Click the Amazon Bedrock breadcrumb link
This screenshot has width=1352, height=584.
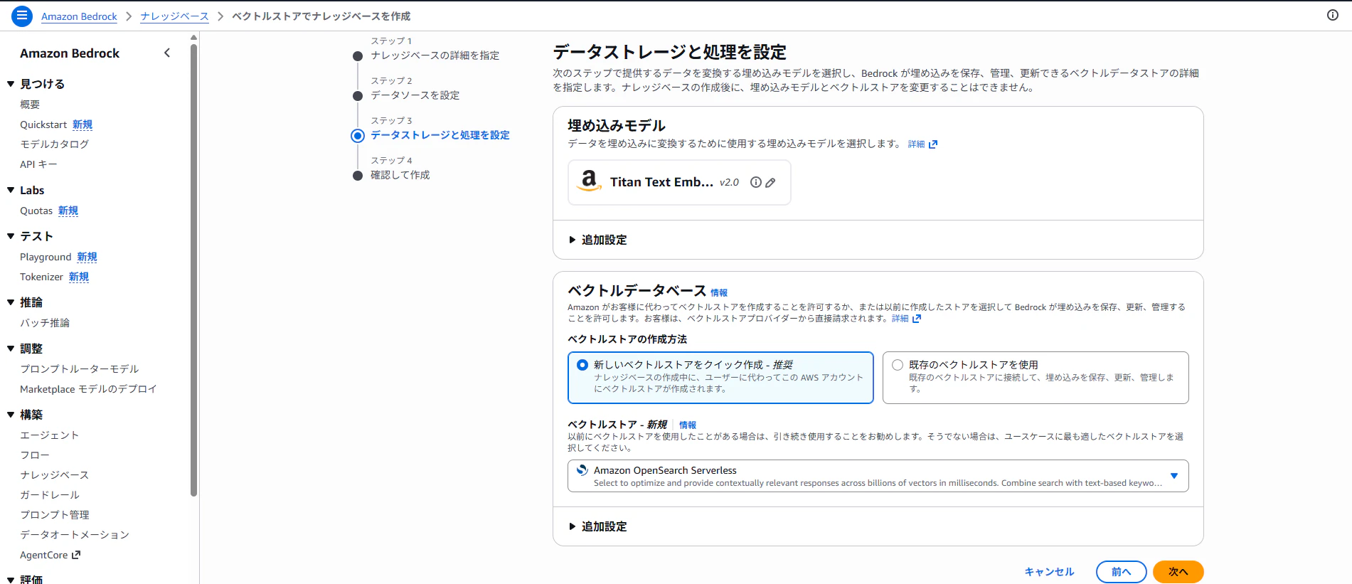79,16
